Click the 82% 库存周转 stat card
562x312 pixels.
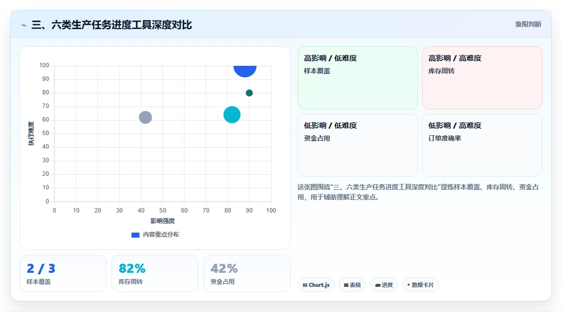click(155, 273)
